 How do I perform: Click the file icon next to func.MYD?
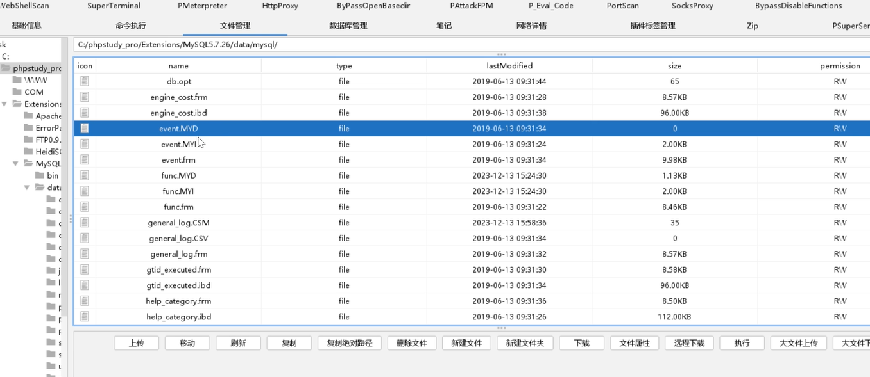(x=85, y=175)
